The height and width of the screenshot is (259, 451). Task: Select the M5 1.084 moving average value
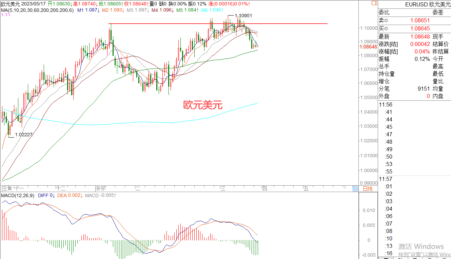(x=188, y=10)
